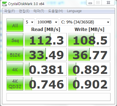Run all benchmarks with All button
Image resolution: width=117 pixels, height=106 pixels.
pyautogui.click(x=15, y=25)
